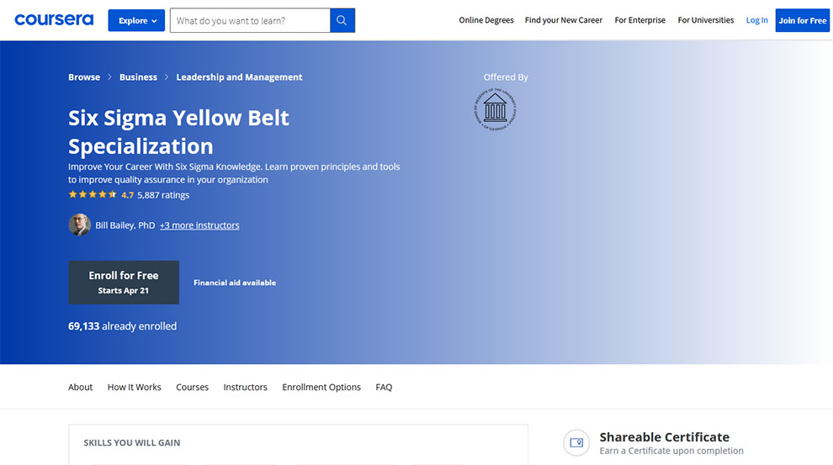Click the chevron between Business and Leadership
Screen dimensions: 833x465
pyautogui.click(x=167, y=77)
